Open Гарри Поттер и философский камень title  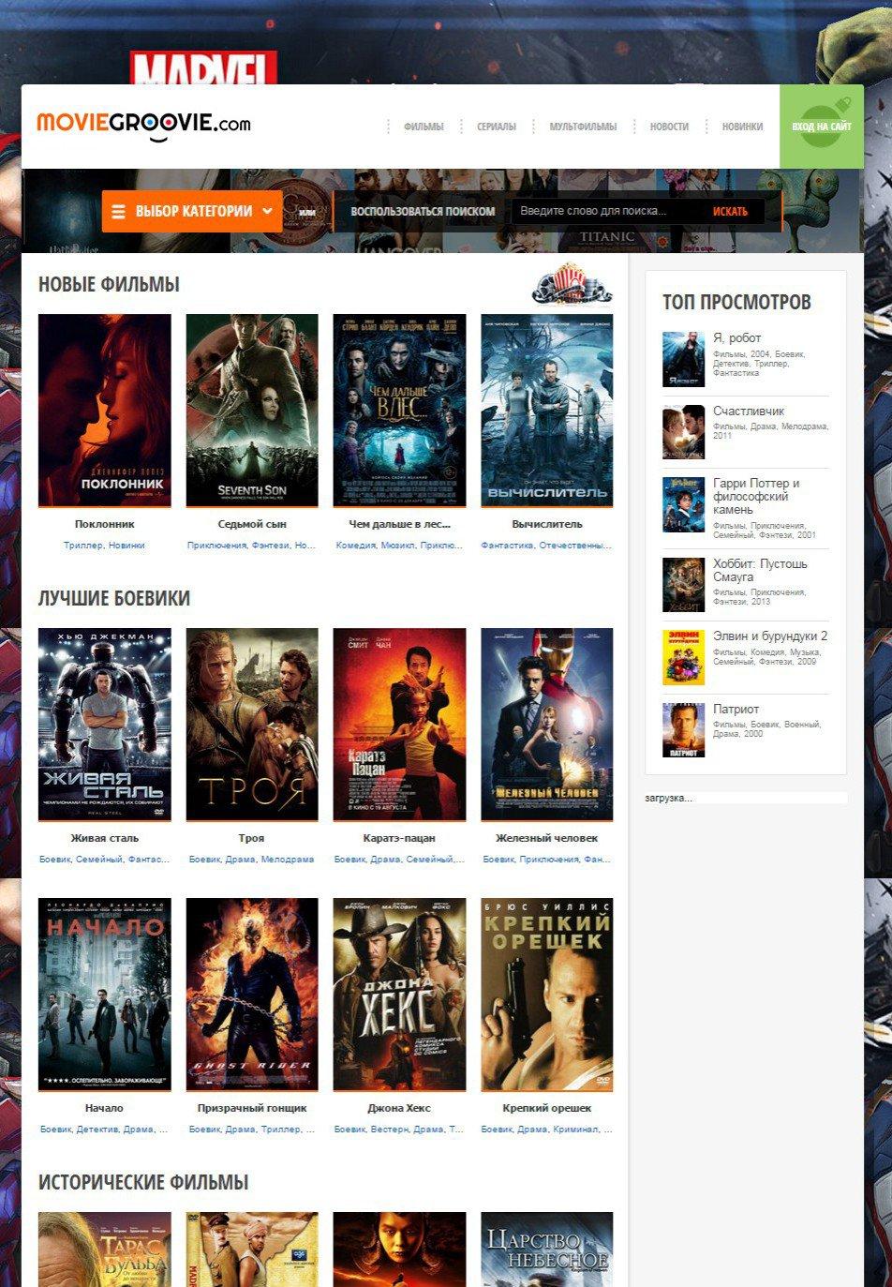757,497
